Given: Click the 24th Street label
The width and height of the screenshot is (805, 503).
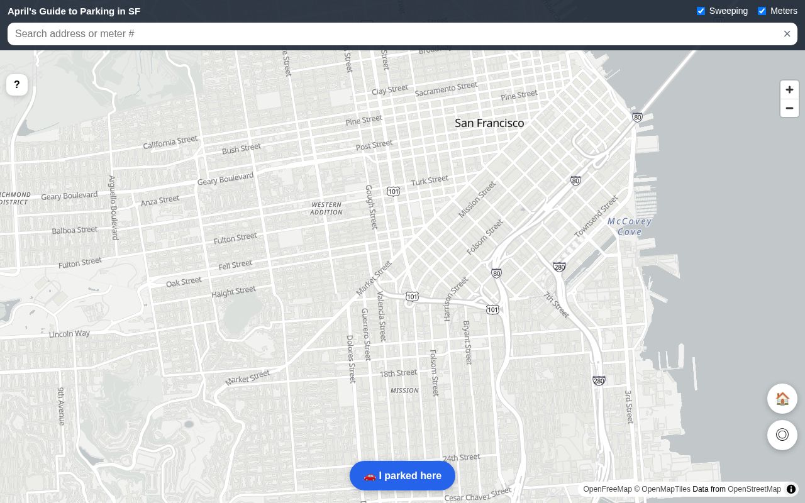Looking at the screenshot, I should tap(461, 458).
